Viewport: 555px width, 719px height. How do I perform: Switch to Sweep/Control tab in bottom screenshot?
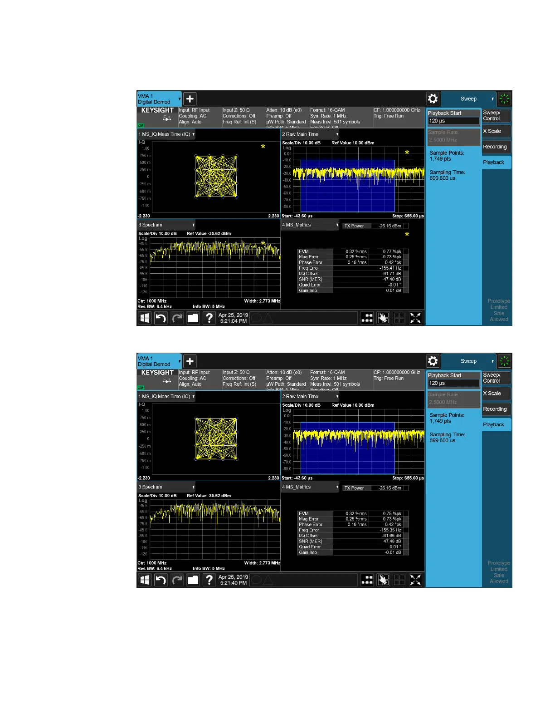click(497, 378)
